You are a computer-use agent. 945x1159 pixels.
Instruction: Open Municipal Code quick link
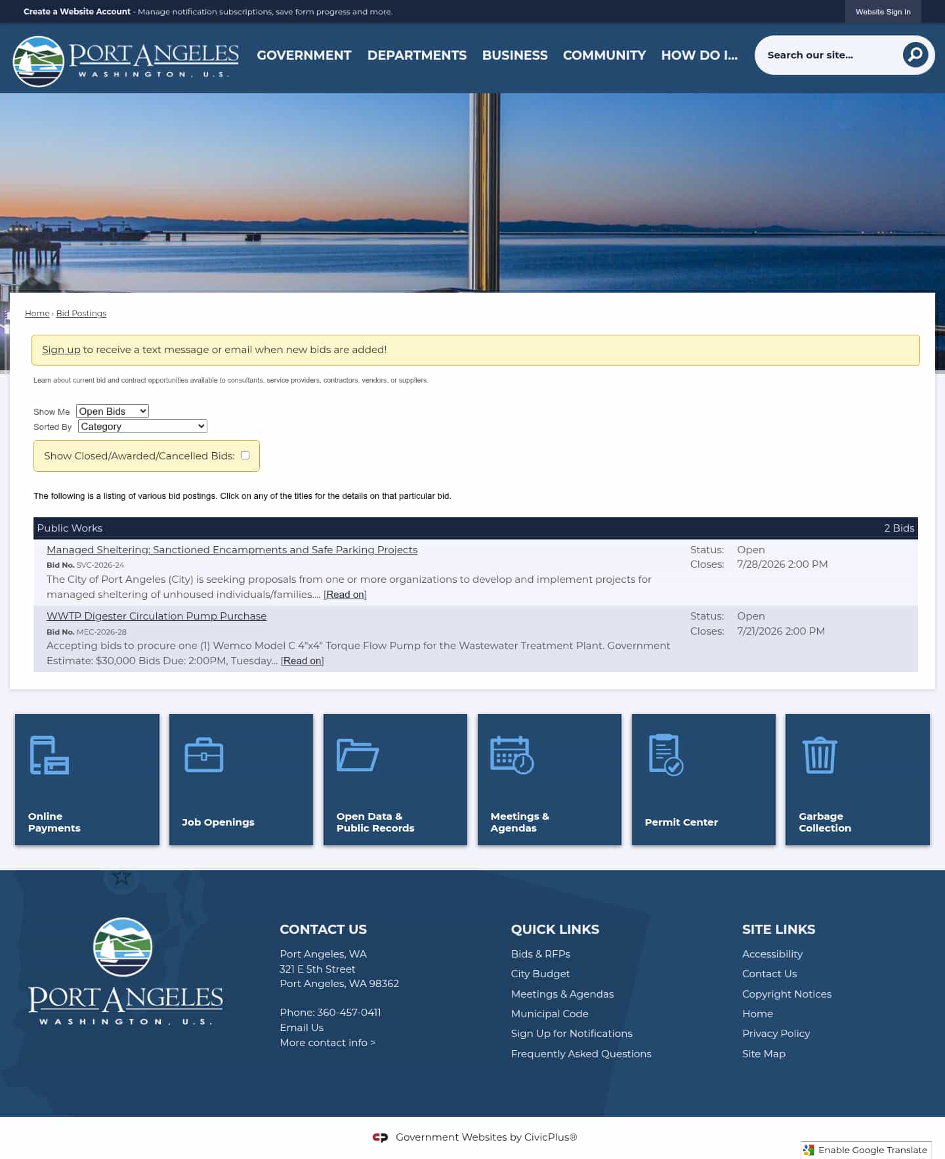549,1014
